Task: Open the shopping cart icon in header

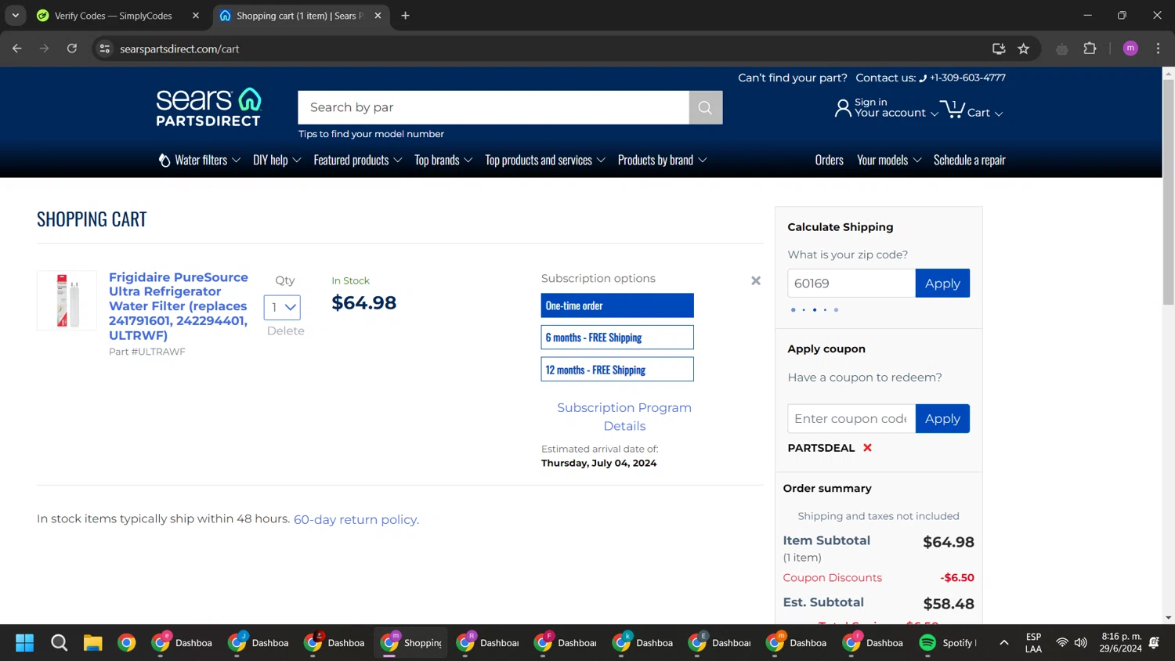Action: click(953, 108)
